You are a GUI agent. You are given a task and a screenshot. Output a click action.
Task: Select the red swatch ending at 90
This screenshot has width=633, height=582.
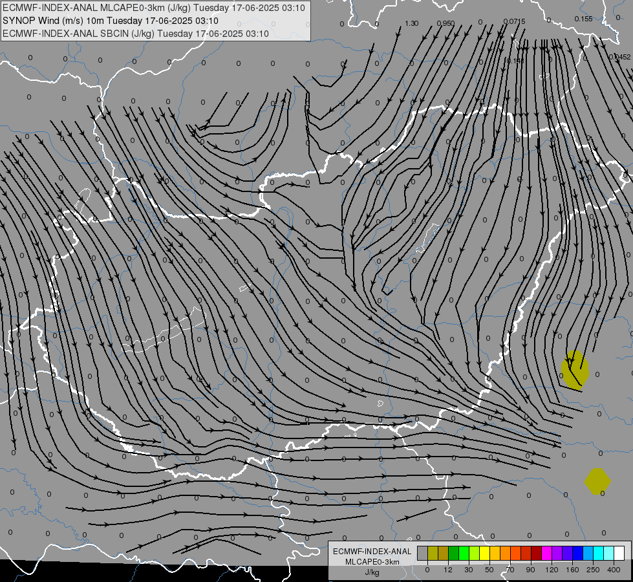click(x=526, y=553)
